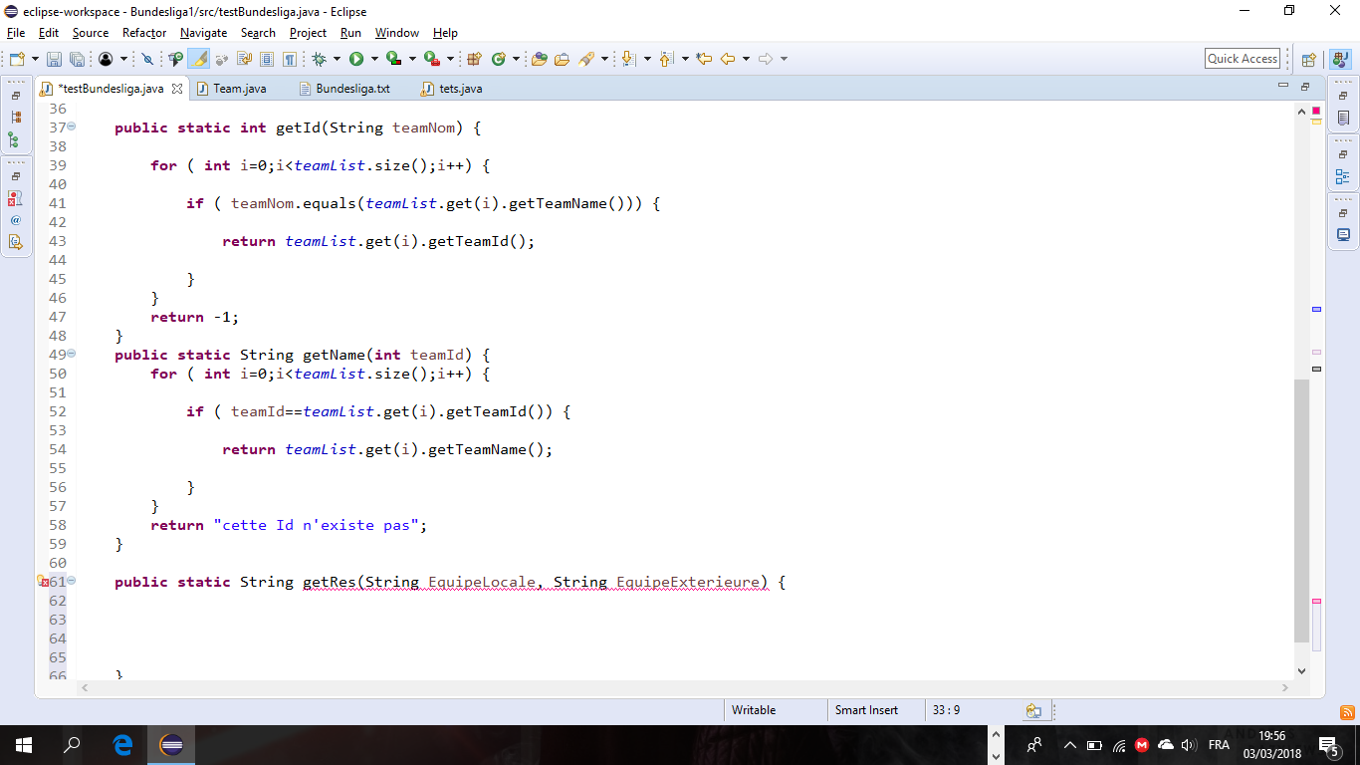Screen dimensions: 1360x765
Task: Expand the Run configurations dropdown arrow
Action: point(374,59)
